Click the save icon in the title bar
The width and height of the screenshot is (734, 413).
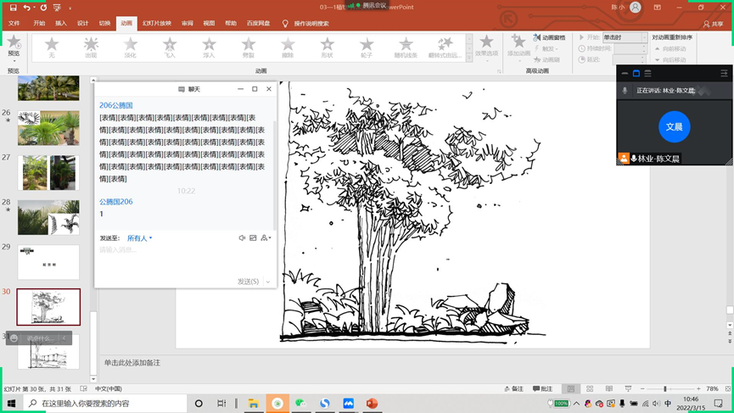[x=13, y=8]
